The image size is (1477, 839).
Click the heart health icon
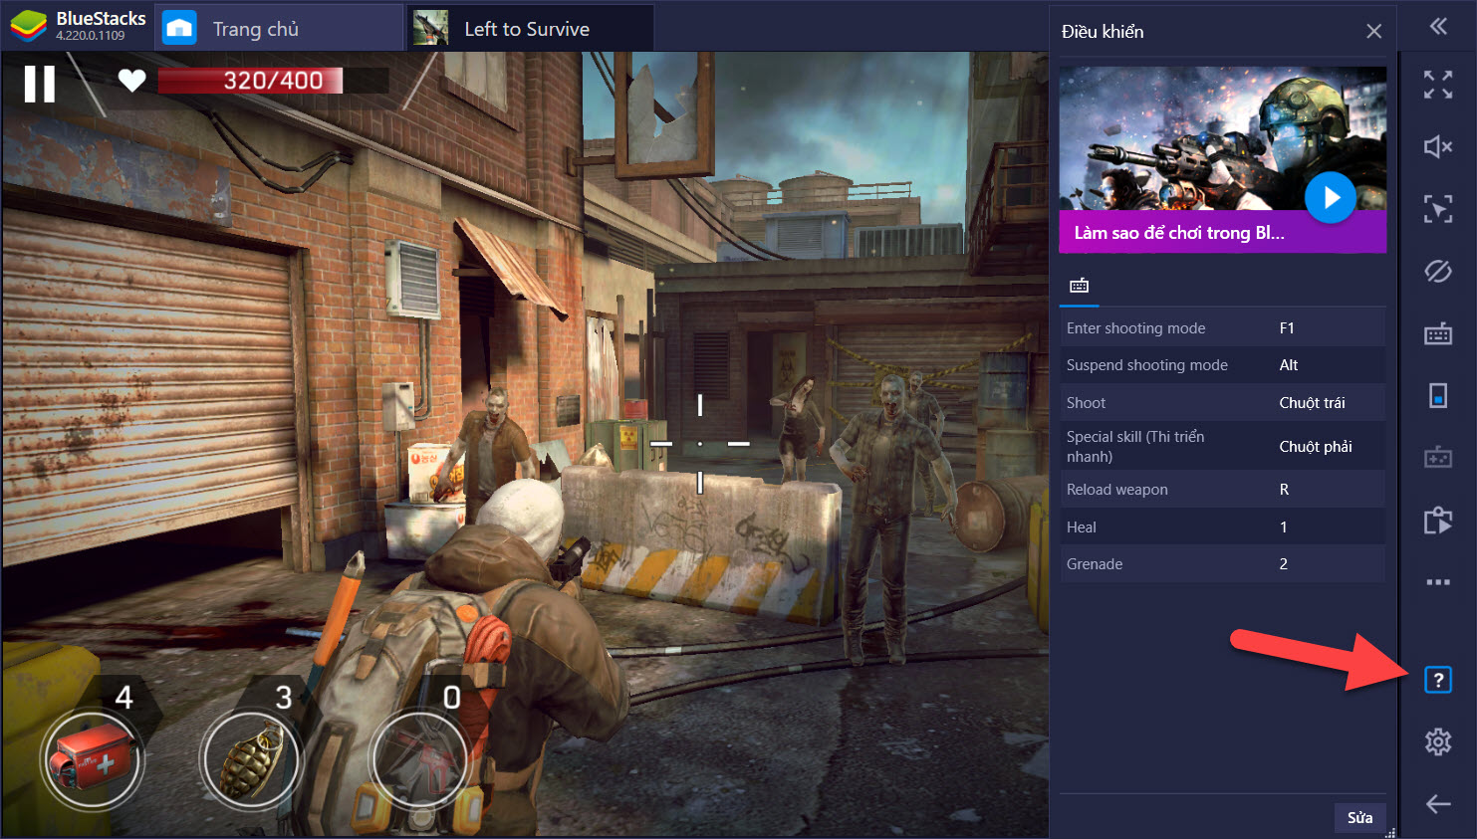(x=131, y=81)
